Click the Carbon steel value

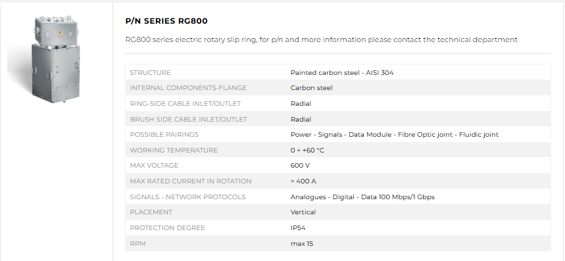coord(312,88)
